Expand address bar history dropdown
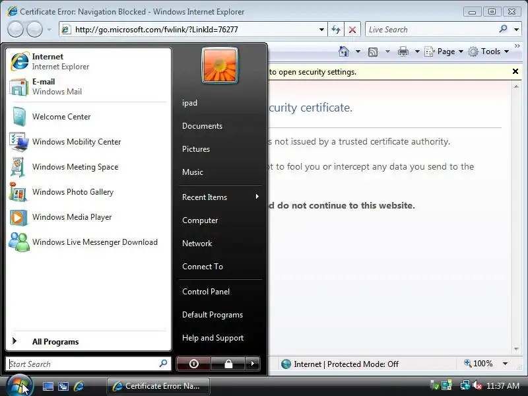This screenshot has width=528, height=396. pyautogui.click(x=321, y=30)
